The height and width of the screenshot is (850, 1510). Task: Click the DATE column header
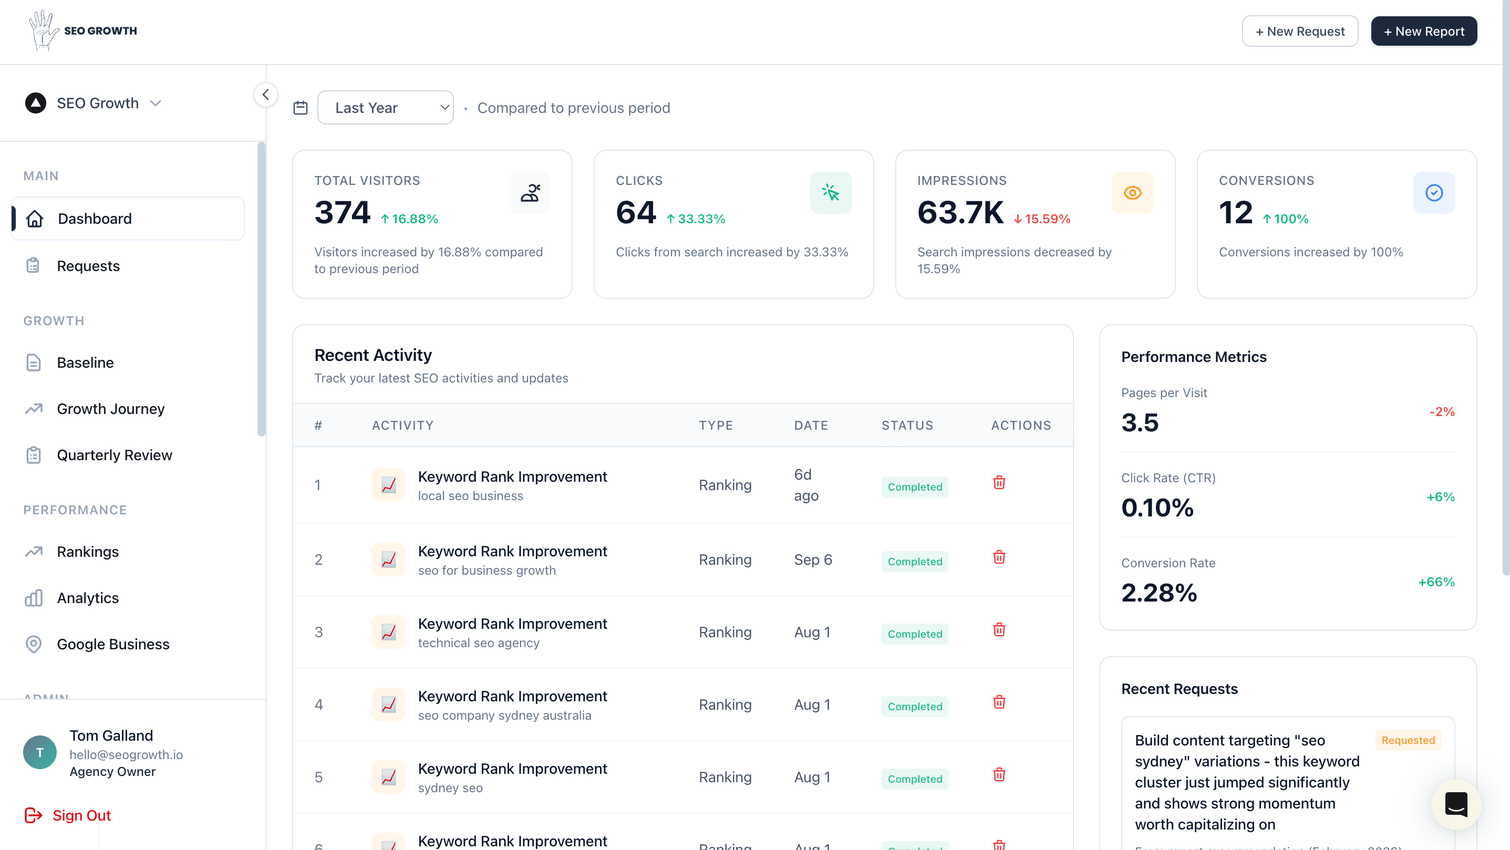(811, 426)
